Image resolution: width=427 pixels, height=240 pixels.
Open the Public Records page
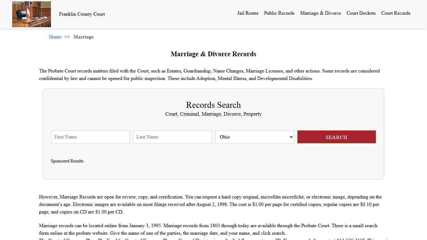(x=279, y=13)
